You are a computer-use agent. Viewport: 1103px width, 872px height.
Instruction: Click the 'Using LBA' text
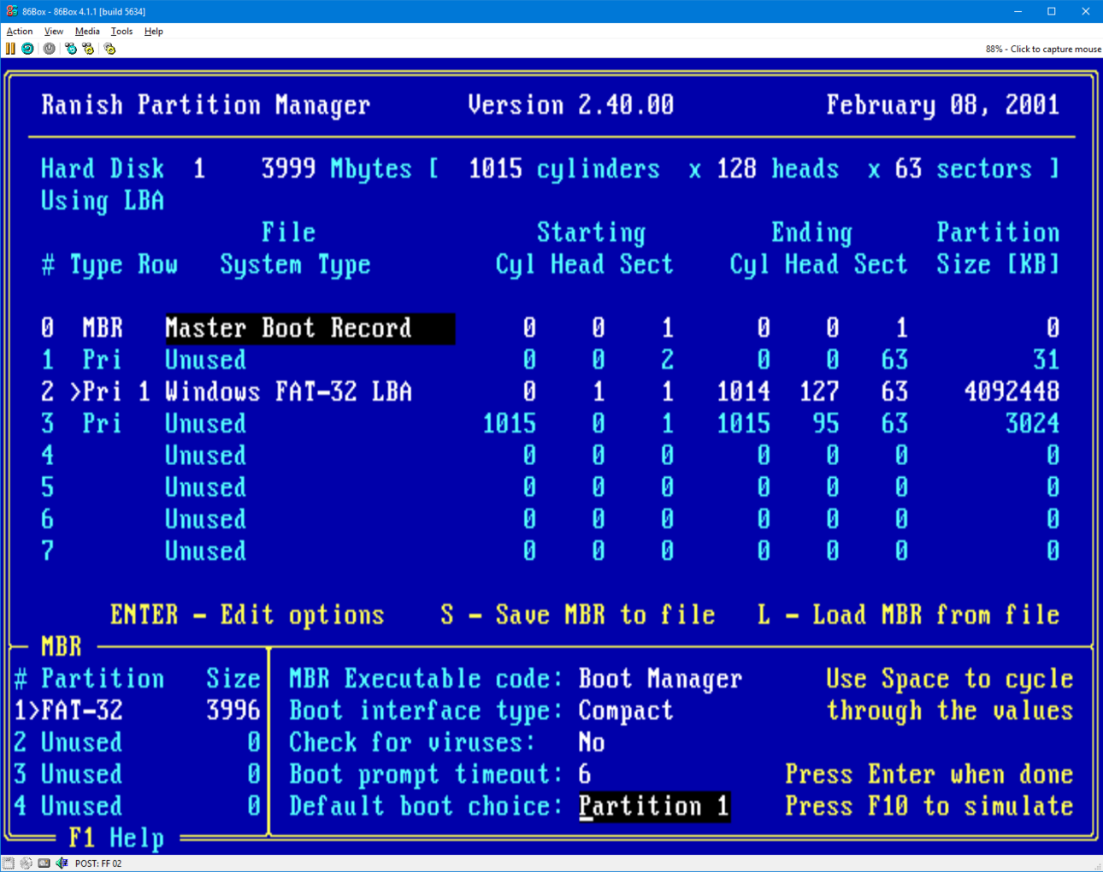coord(103,201)
